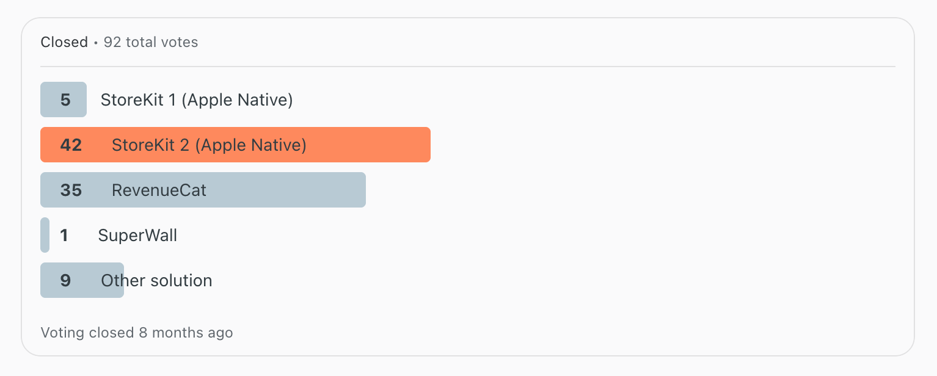Select the StoreKit 2 (Apple Native) option label
The image size is (937, 376).
click(x=209, y=145)
